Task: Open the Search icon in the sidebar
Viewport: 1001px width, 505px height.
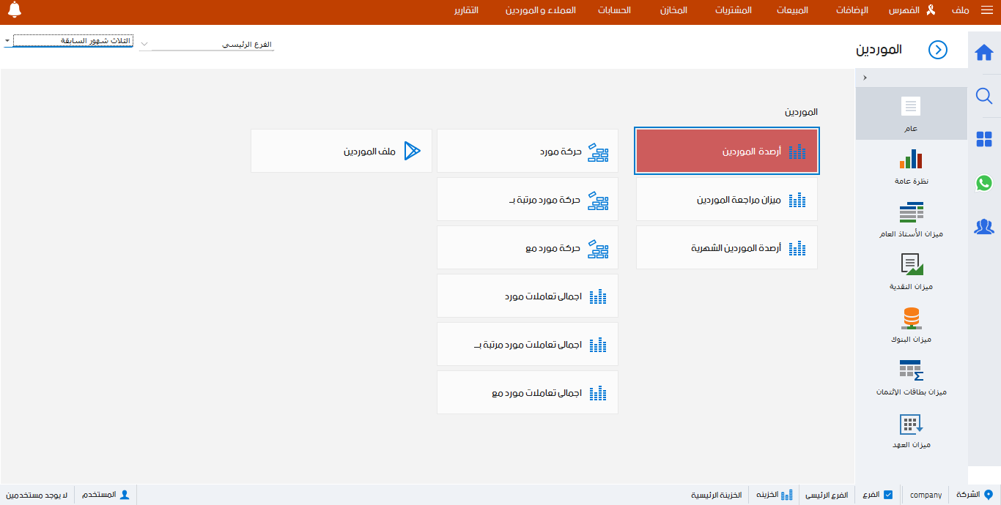Action: (985, 96)
